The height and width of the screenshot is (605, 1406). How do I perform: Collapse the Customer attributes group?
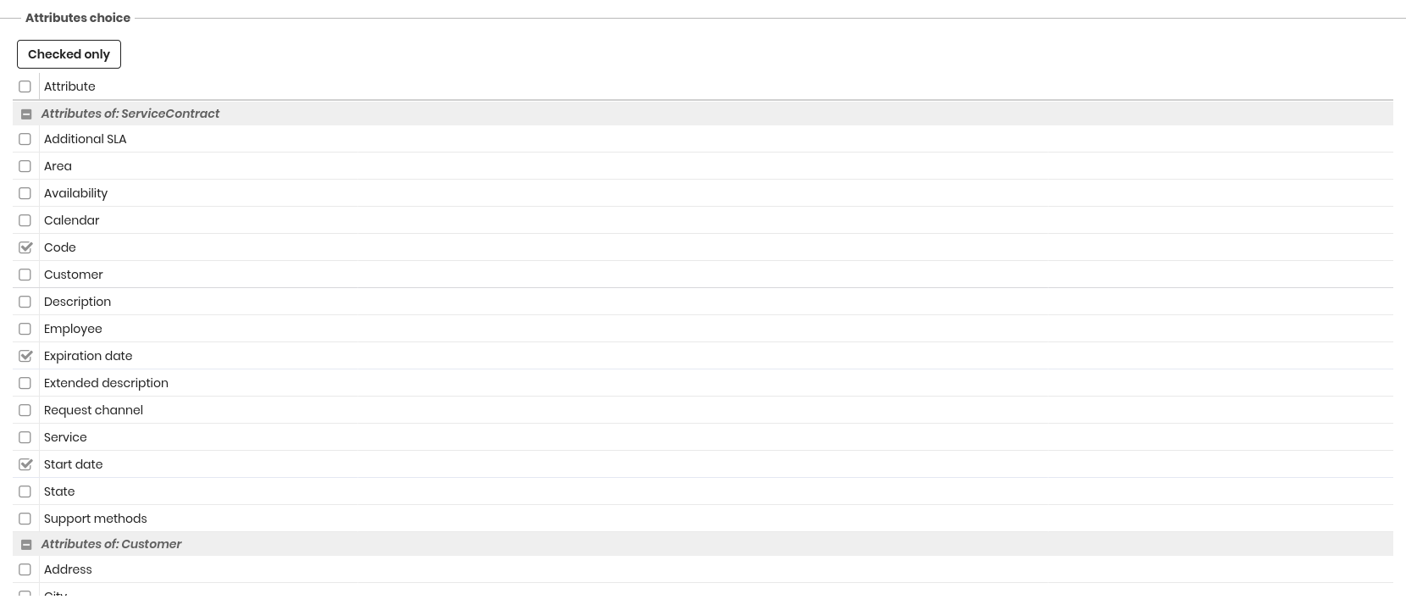[x=26, y=544]
